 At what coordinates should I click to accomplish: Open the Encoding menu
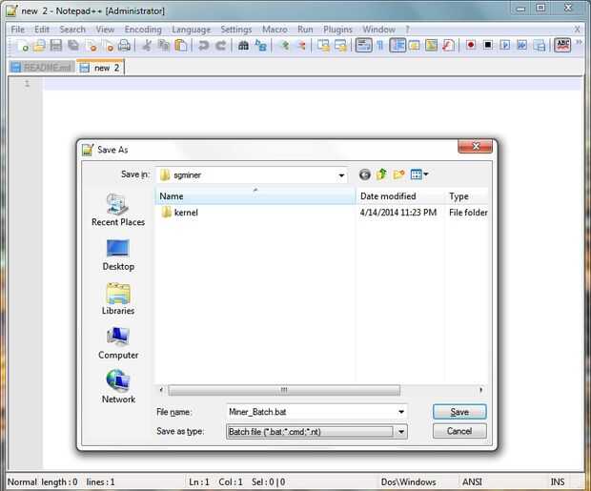(x=143, y=30)
